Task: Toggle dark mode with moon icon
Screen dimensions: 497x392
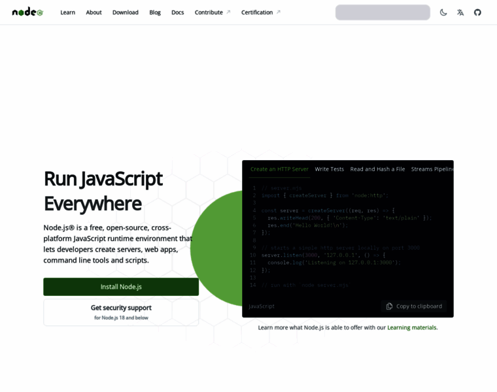Action: (x=443, y=12)
